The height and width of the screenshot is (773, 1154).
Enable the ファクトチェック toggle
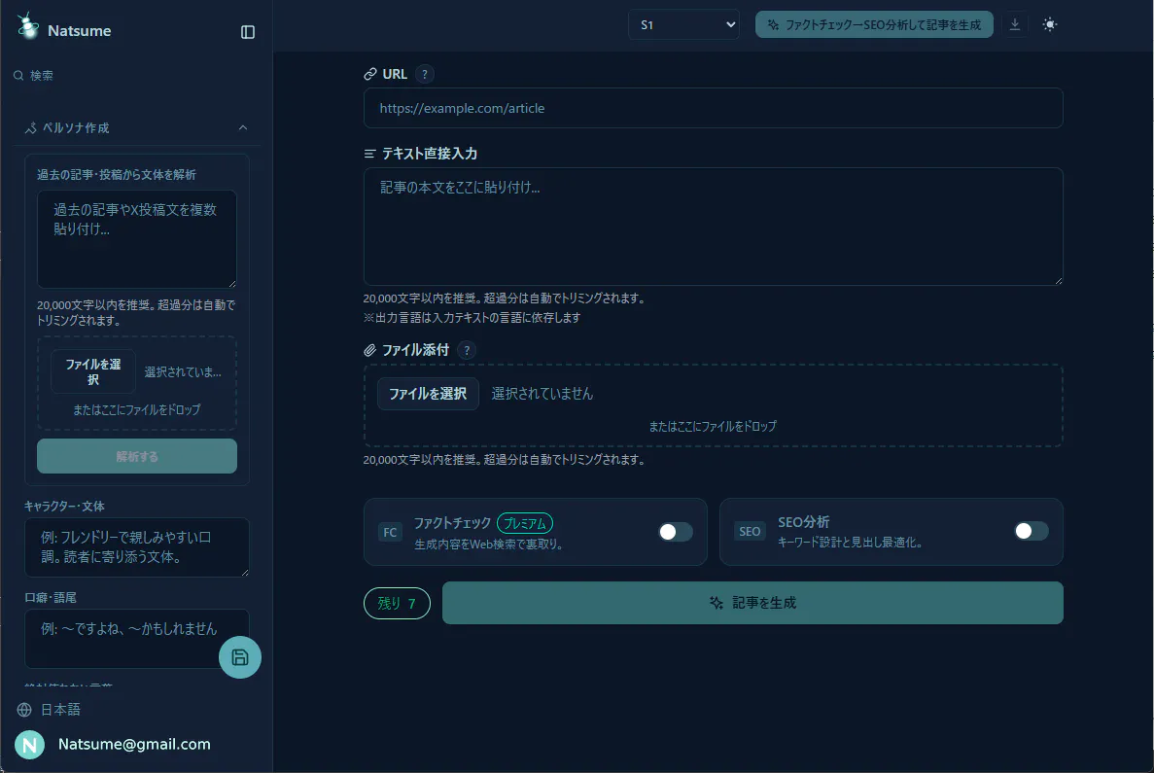coord(675,532)
